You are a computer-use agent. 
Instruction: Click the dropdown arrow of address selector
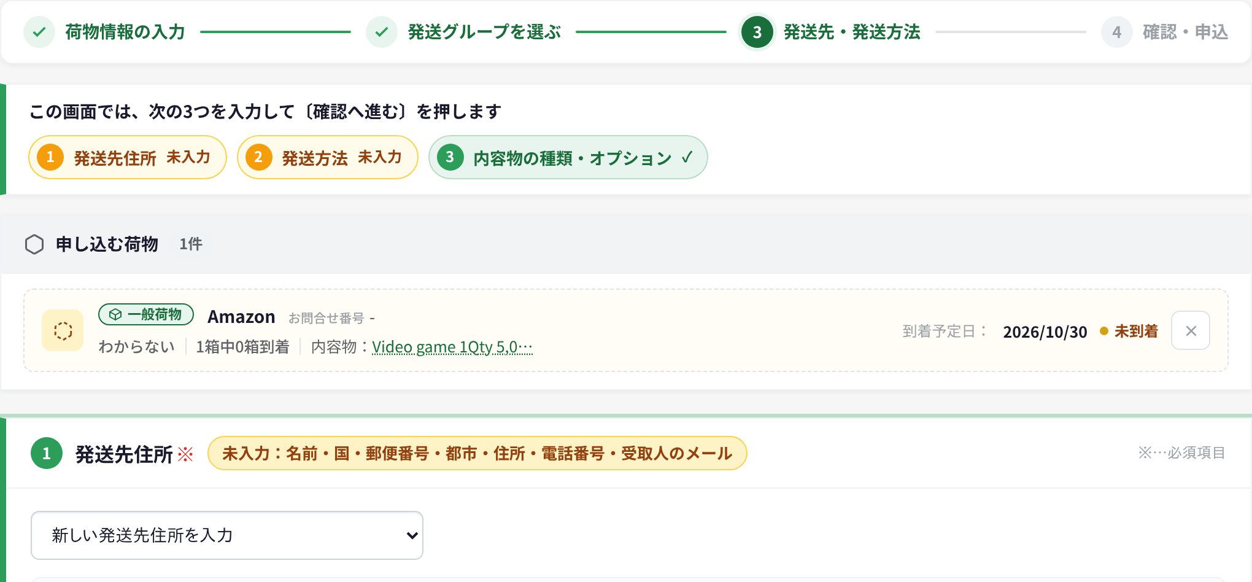click(x=412, y=535)
